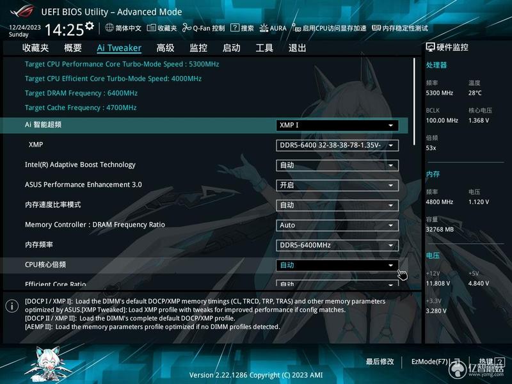This screenshot has width=512, height=384.
Task: Click Target CPU Performance Core Turbo-Mode Speed line
Action: [x=122, y=64]
